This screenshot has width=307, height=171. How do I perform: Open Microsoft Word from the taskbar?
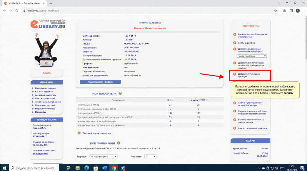pyautogui.click(x=104, y=168)
